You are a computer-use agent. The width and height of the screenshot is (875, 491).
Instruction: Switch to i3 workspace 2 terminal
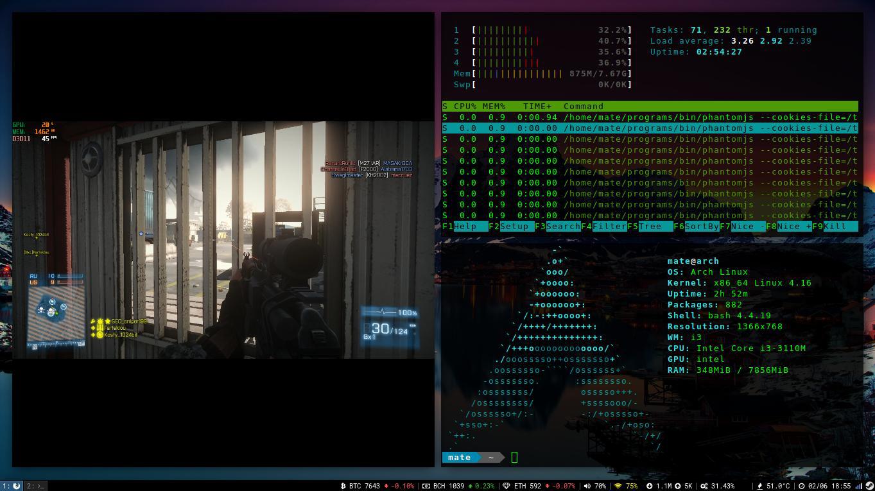(35, 486)
